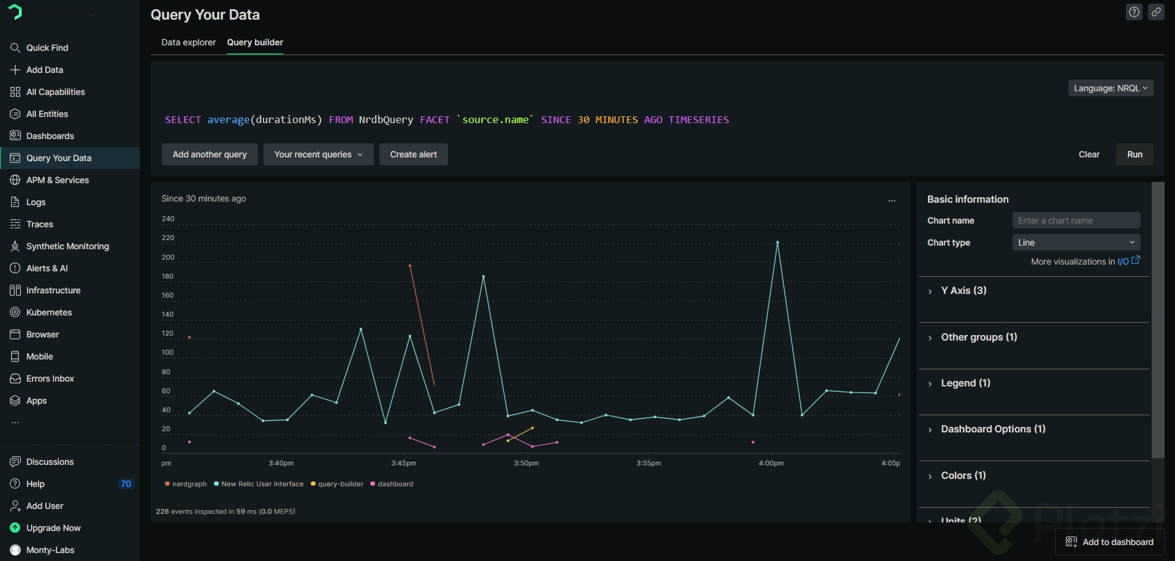Image resolution: width=1175 pixels, height=561 pixels.
Task: Open the I/O external link
Action: (x=1128, y=261)
